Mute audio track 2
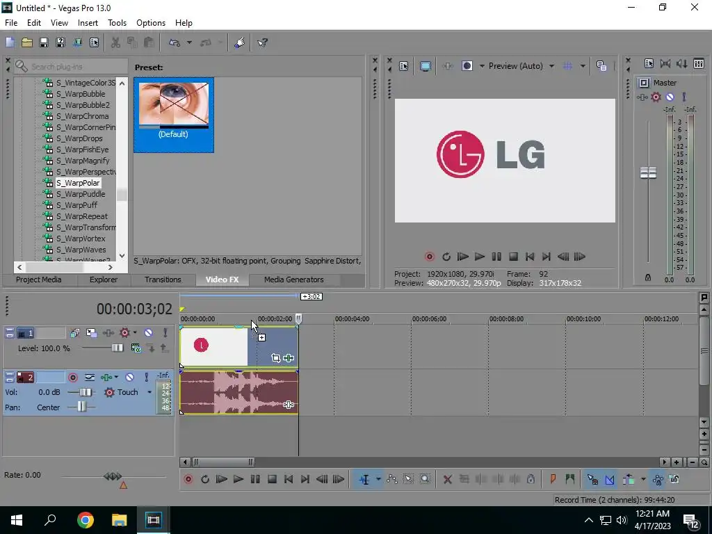 point(129,377)
